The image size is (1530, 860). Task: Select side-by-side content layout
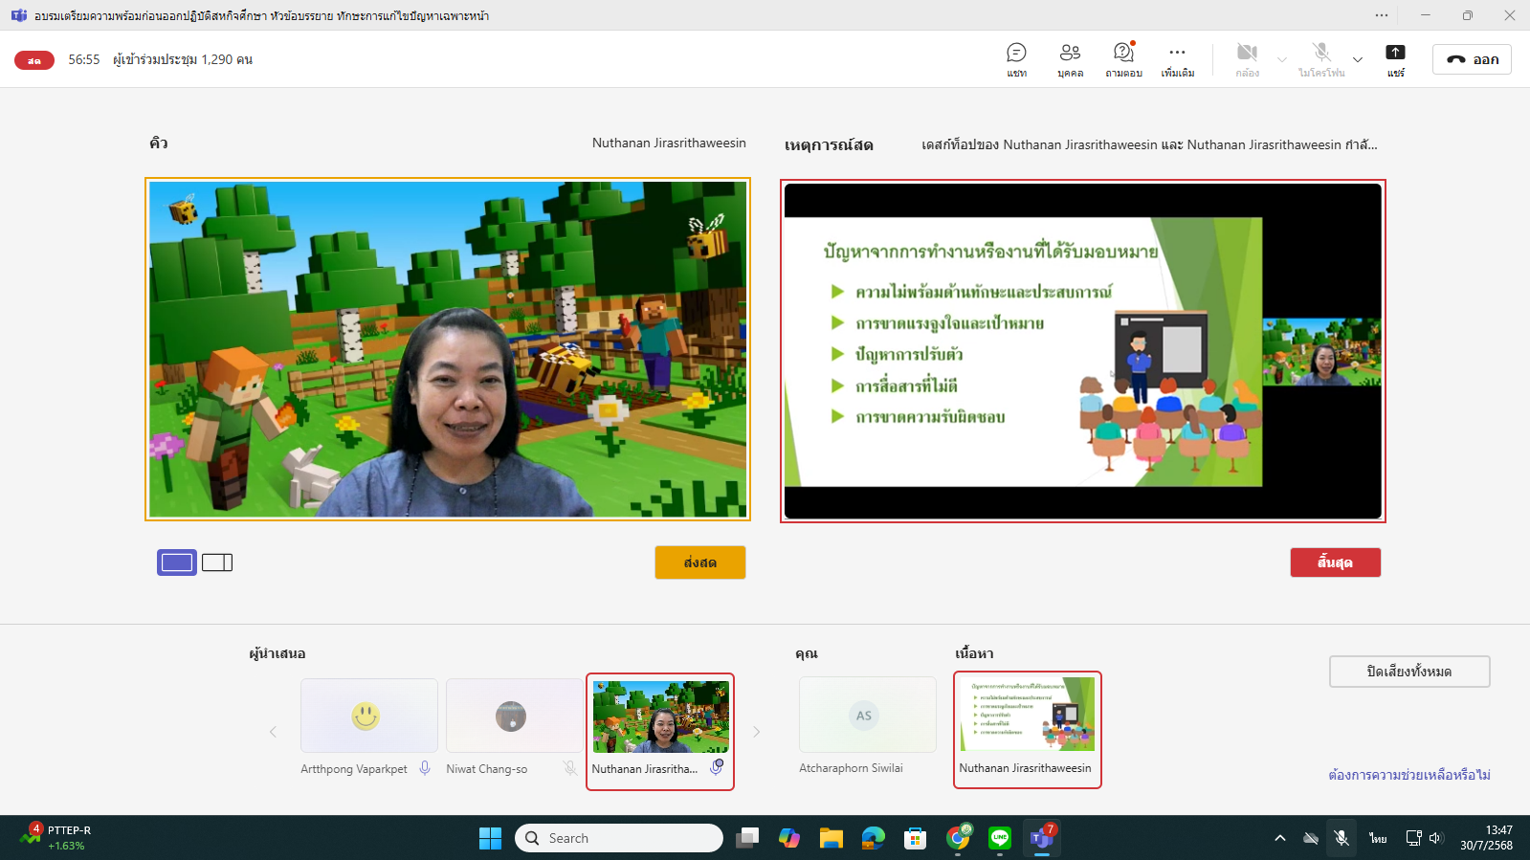tap(217, 562)
